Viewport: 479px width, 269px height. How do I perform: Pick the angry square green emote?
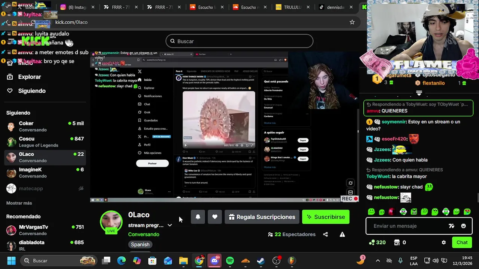(x=414, y=211)
